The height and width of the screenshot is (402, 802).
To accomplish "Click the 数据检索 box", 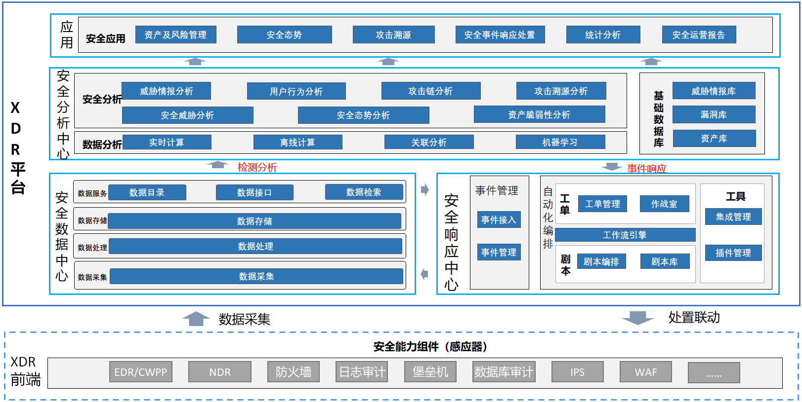I will 364,192.
